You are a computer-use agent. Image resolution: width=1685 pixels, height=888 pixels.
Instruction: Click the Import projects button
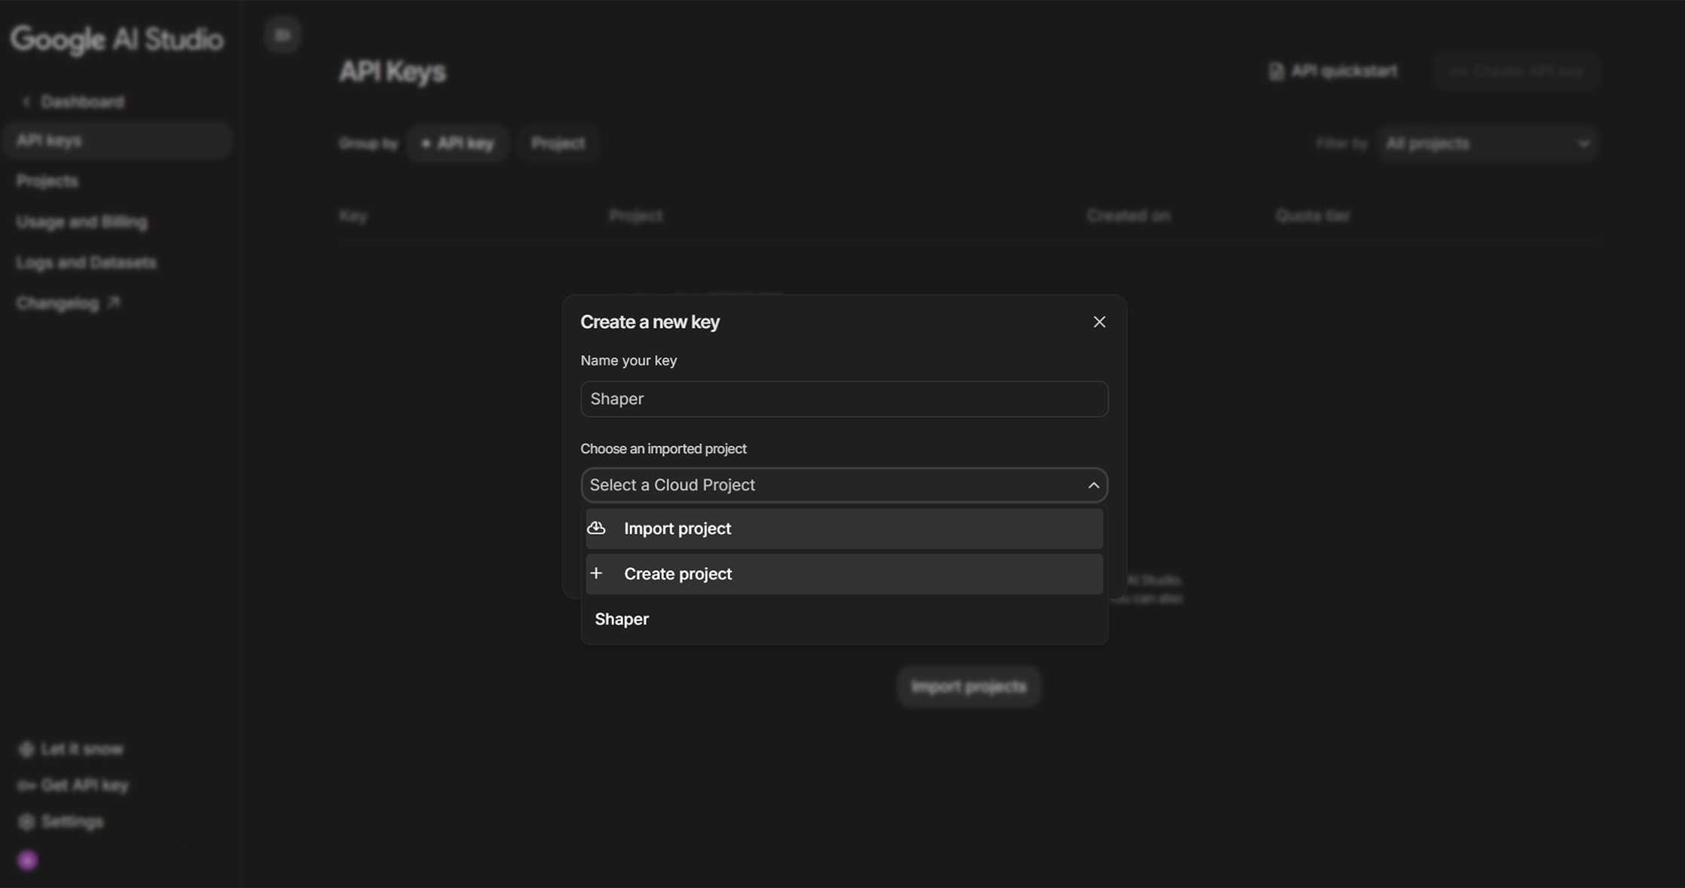point(968,686)
